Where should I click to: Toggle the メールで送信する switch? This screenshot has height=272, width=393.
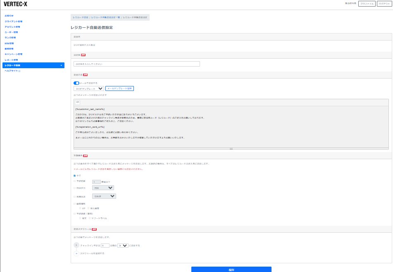[x=76, y=83]
